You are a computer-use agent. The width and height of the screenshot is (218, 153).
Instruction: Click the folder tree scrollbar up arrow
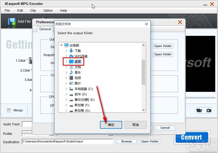[x=143, y=45]
